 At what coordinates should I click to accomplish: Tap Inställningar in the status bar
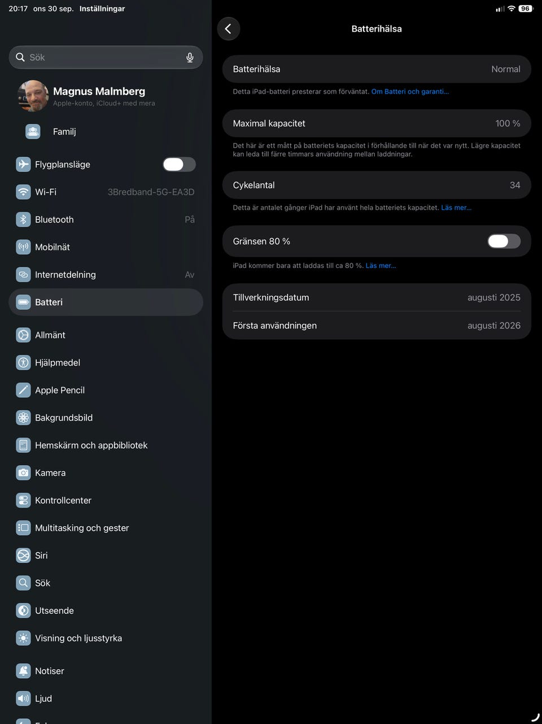[102, 8]
